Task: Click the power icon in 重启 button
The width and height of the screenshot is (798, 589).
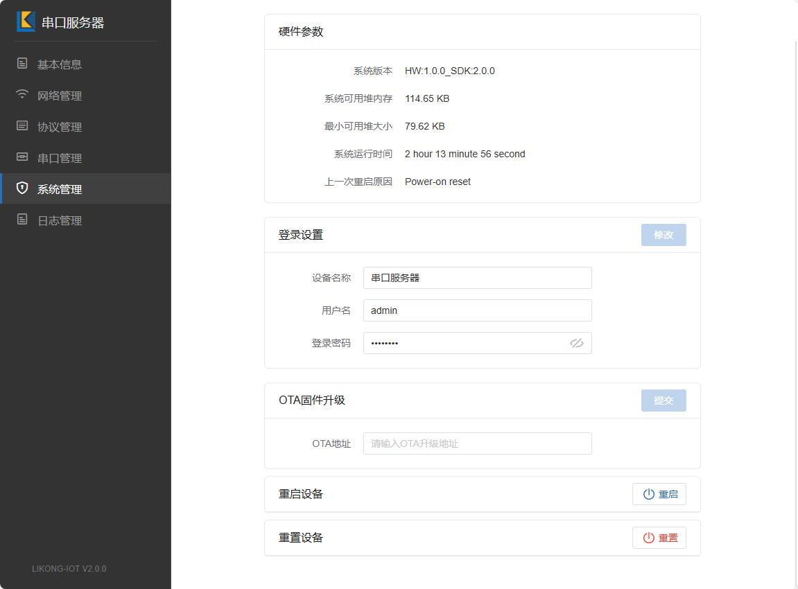Action: click(x=648, y=494)
